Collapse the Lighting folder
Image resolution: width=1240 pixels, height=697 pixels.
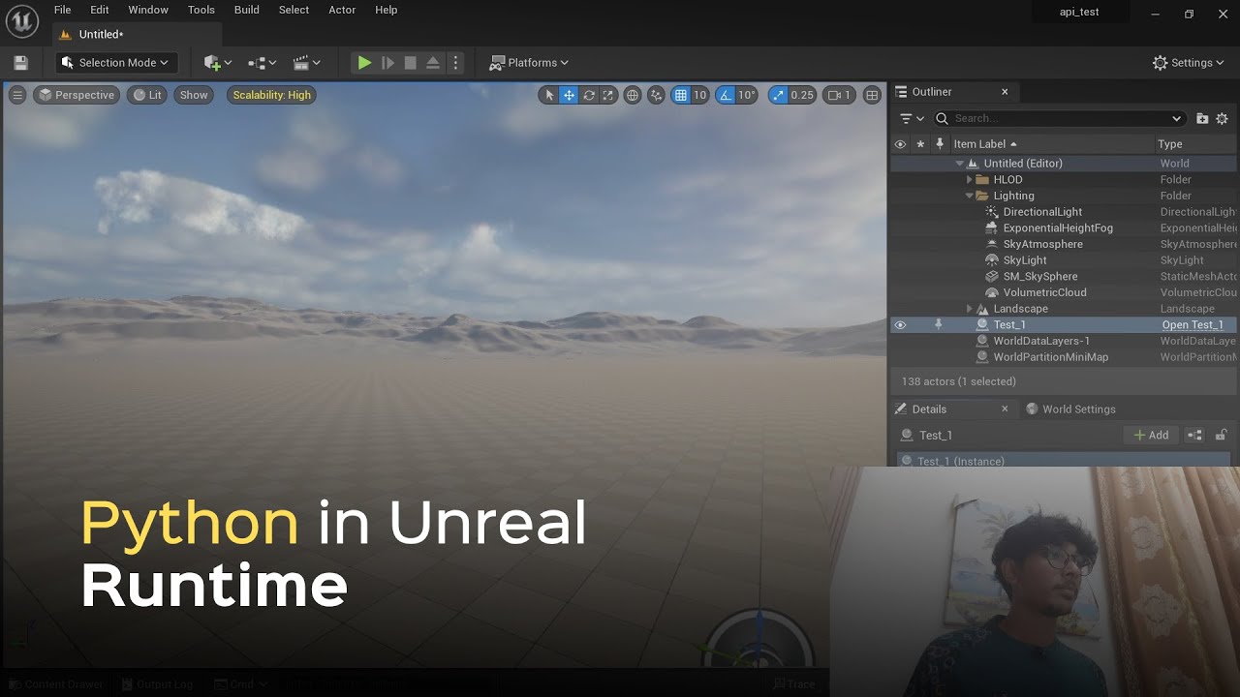pyautogui.click(x=970, y=196)
